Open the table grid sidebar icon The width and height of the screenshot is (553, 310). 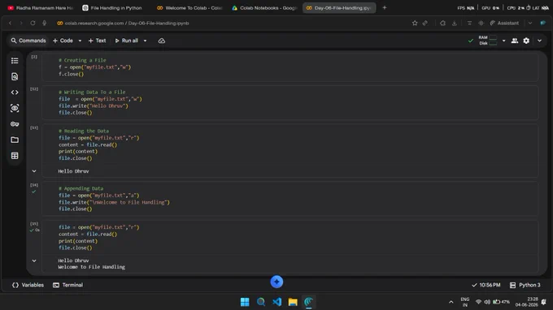click(x=15, y=156)
